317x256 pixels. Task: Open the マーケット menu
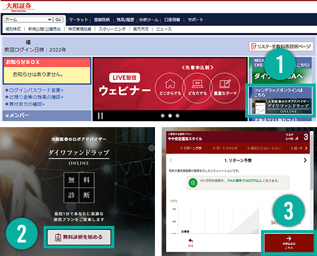pos(78,20)
